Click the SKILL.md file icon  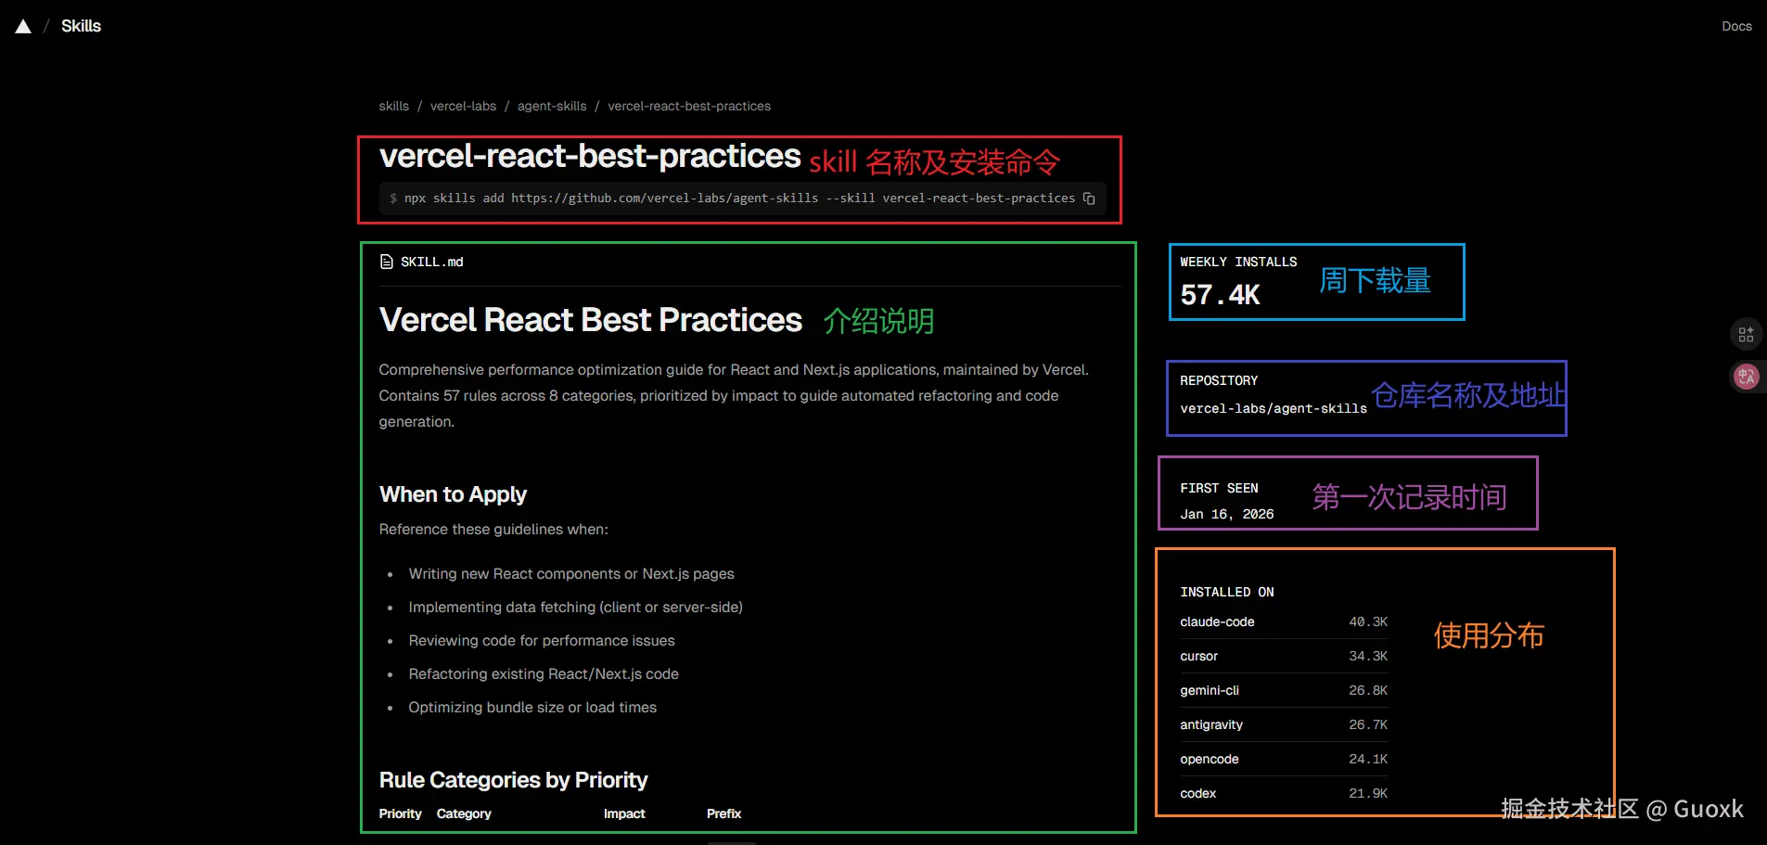pyautogui.click(x=387, y=262)
